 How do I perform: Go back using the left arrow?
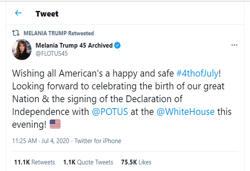[x=18, y=13]
